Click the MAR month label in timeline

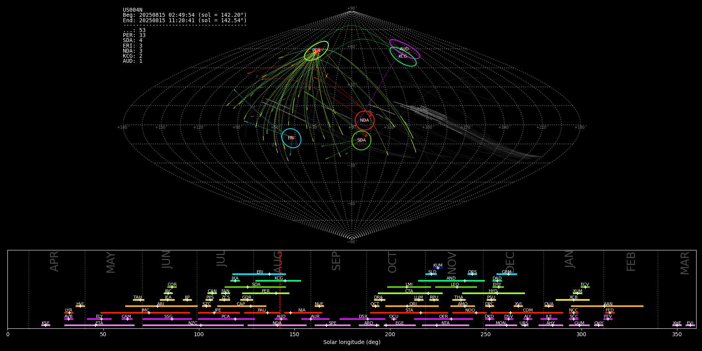coord(685,263)
